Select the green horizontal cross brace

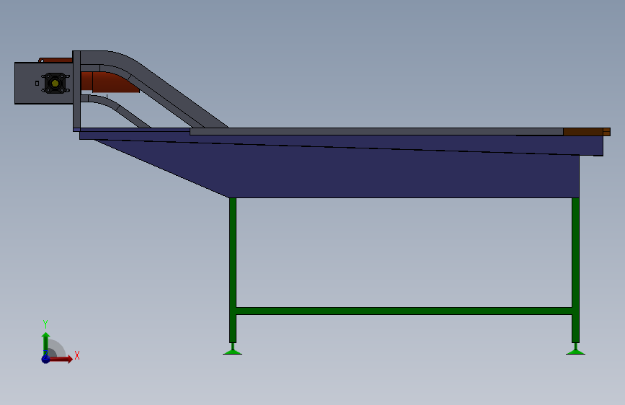(404, 311)
